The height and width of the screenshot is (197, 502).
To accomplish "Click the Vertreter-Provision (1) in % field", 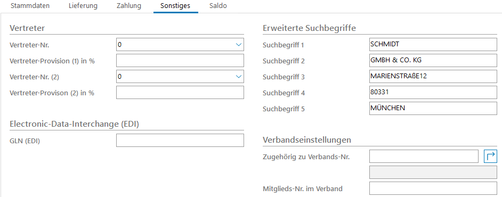I will (x=180, y=61).
